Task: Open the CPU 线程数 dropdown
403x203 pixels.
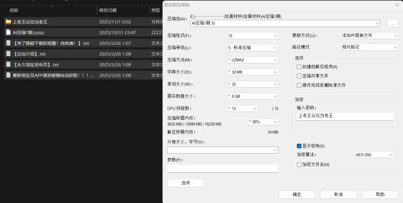Action: click(x=243, y=108)
